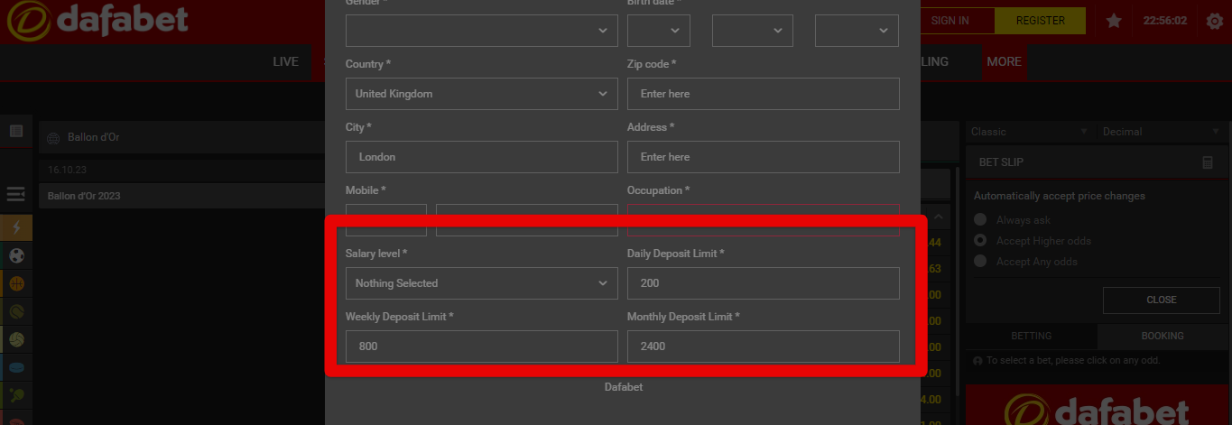Screen dimensions: 1232x425
Task: Select the volleyball sport icon
Action: click(x=16, y=339)
